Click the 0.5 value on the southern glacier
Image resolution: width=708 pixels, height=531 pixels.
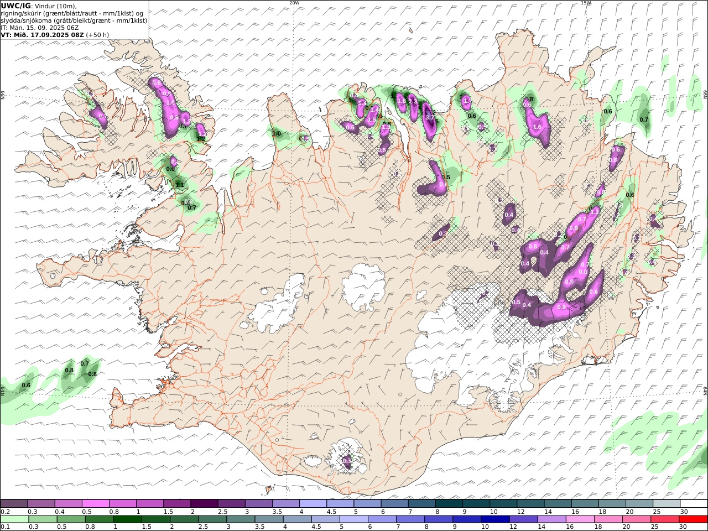point(347,461)
